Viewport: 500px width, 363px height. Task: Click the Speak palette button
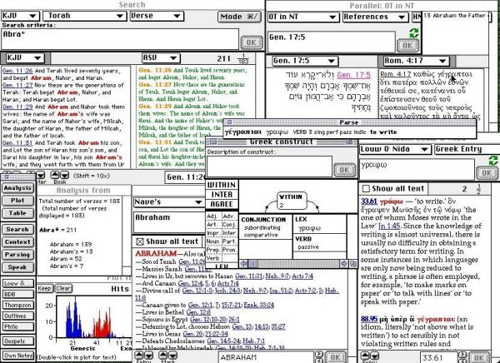17,267
